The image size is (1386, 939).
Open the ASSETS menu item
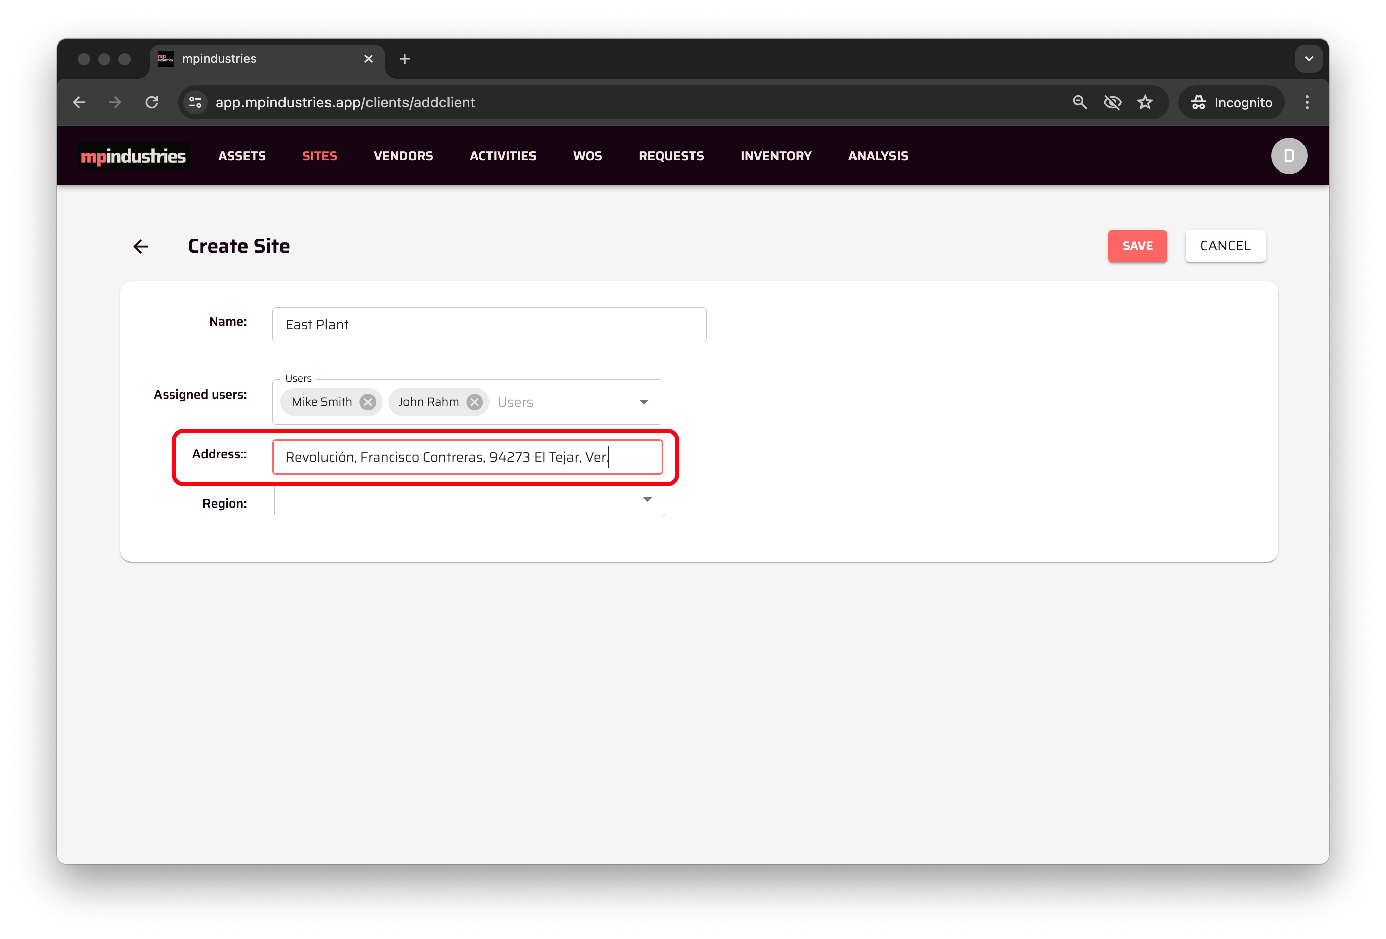coord(241,156)
